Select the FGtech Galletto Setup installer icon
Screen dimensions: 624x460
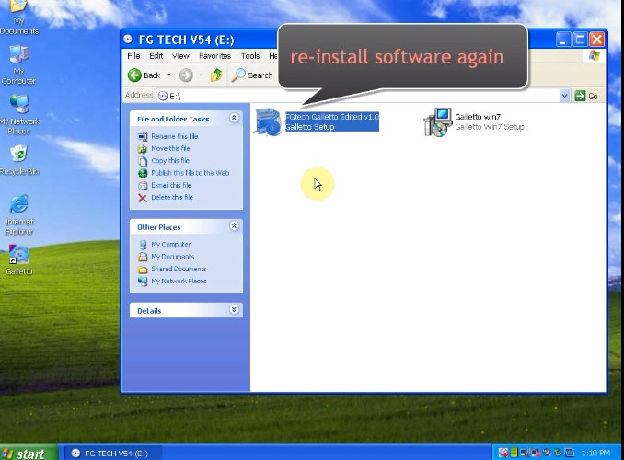coord(268,121)
